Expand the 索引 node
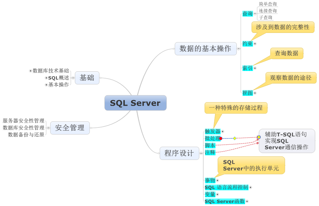The width and height of the screenshot is (319, 206). coord(255,68)
